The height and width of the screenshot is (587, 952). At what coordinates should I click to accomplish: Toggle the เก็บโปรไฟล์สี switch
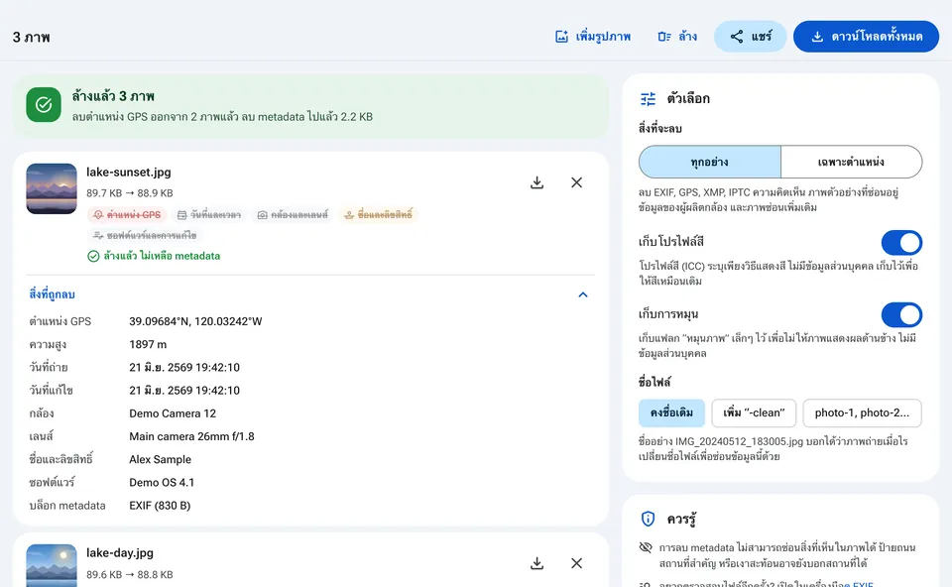click(x=901, y=243)
